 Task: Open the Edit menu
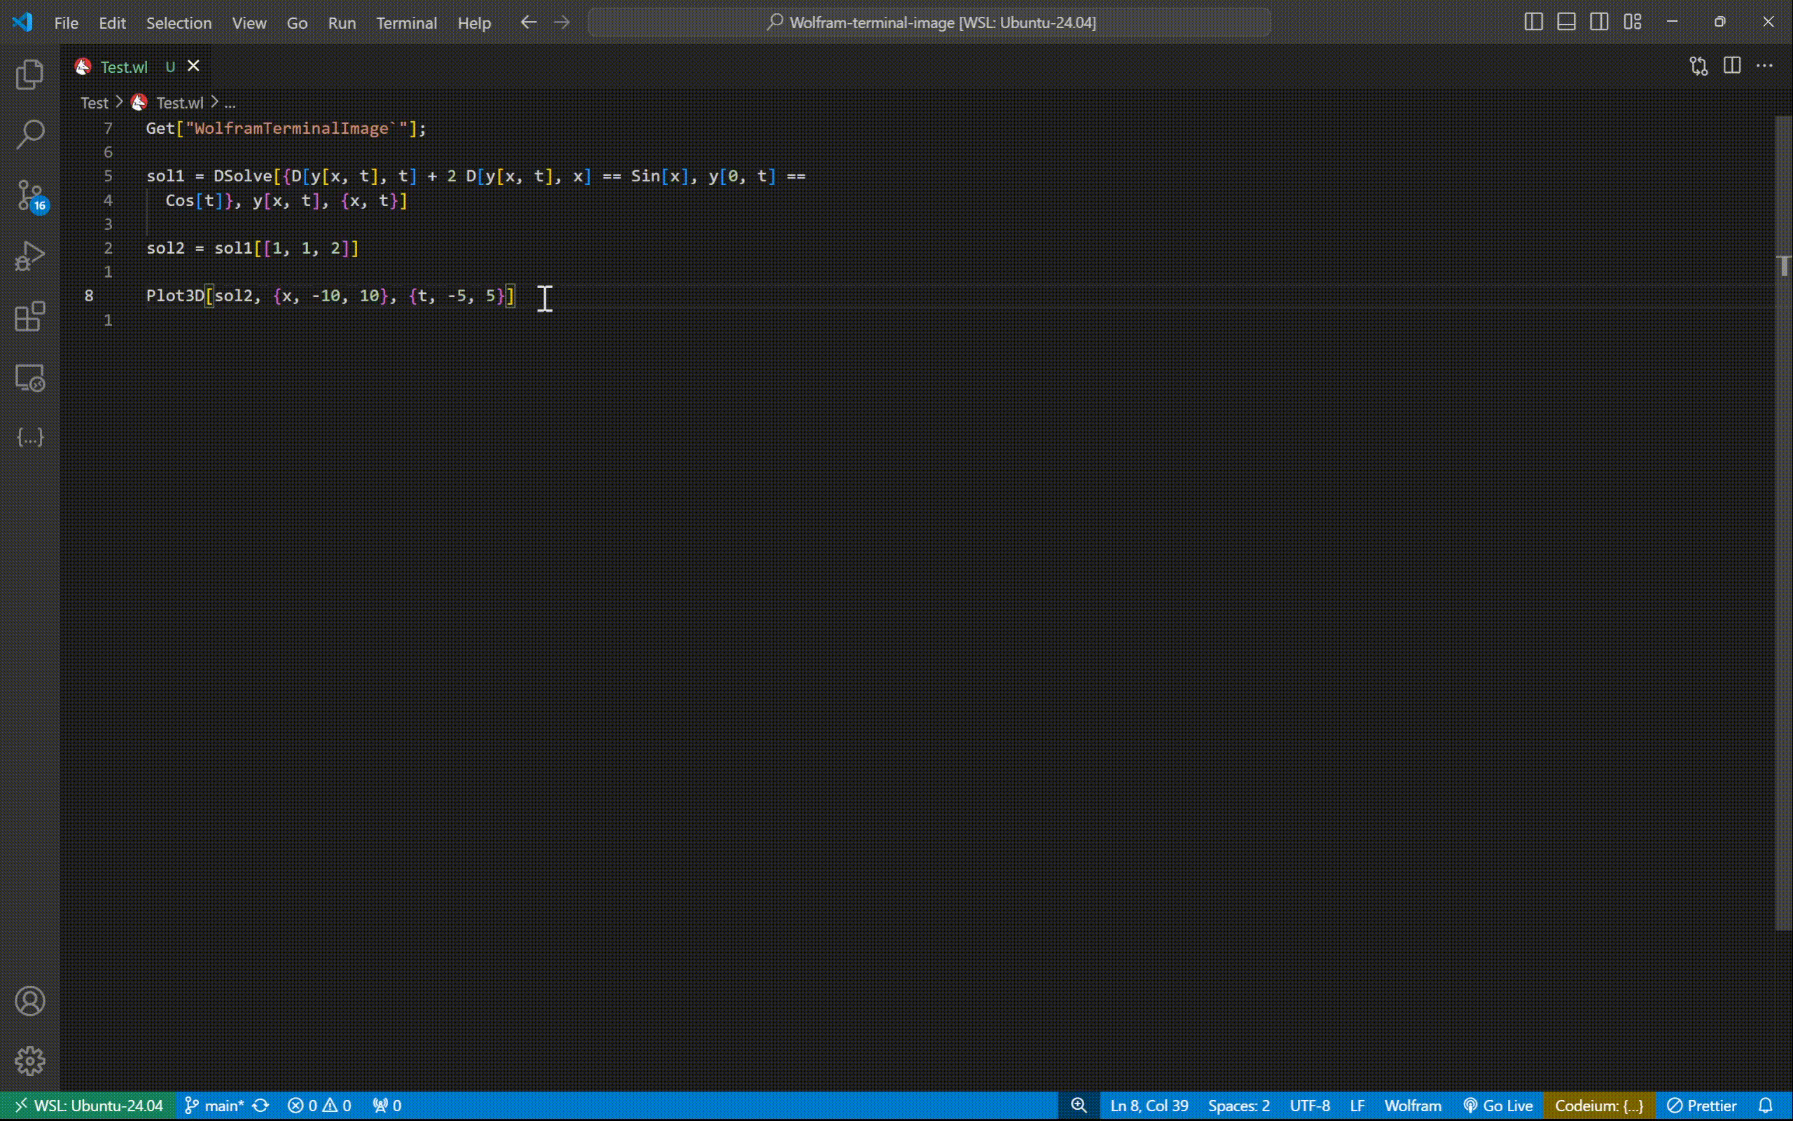(x=112, y=23)
